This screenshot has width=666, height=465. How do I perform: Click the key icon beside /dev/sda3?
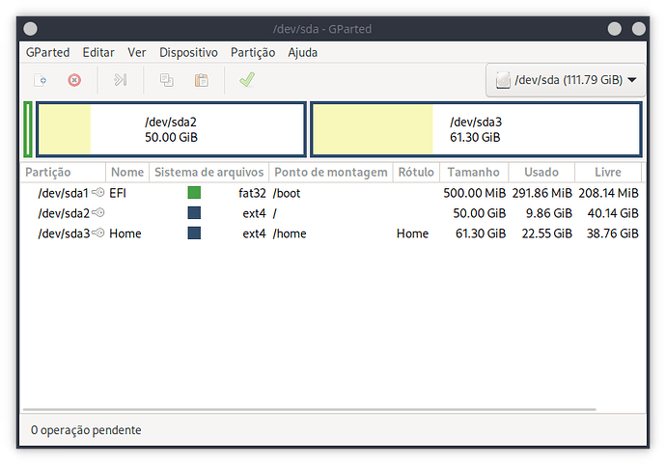[x=97, y=233]
